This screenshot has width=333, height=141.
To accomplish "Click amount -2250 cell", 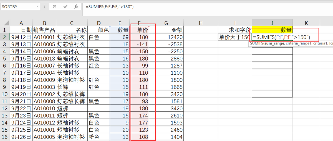I will coord(166,51).
